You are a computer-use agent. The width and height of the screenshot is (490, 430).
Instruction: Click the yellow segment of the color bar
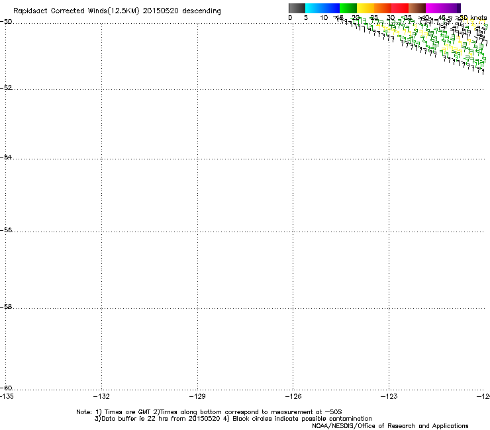coord(366,8)
